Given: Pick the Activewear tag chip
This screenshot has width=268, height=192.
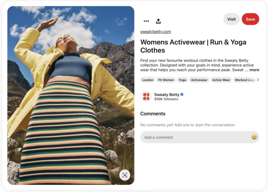Looking at the screenshot, I should pos(199,80).
